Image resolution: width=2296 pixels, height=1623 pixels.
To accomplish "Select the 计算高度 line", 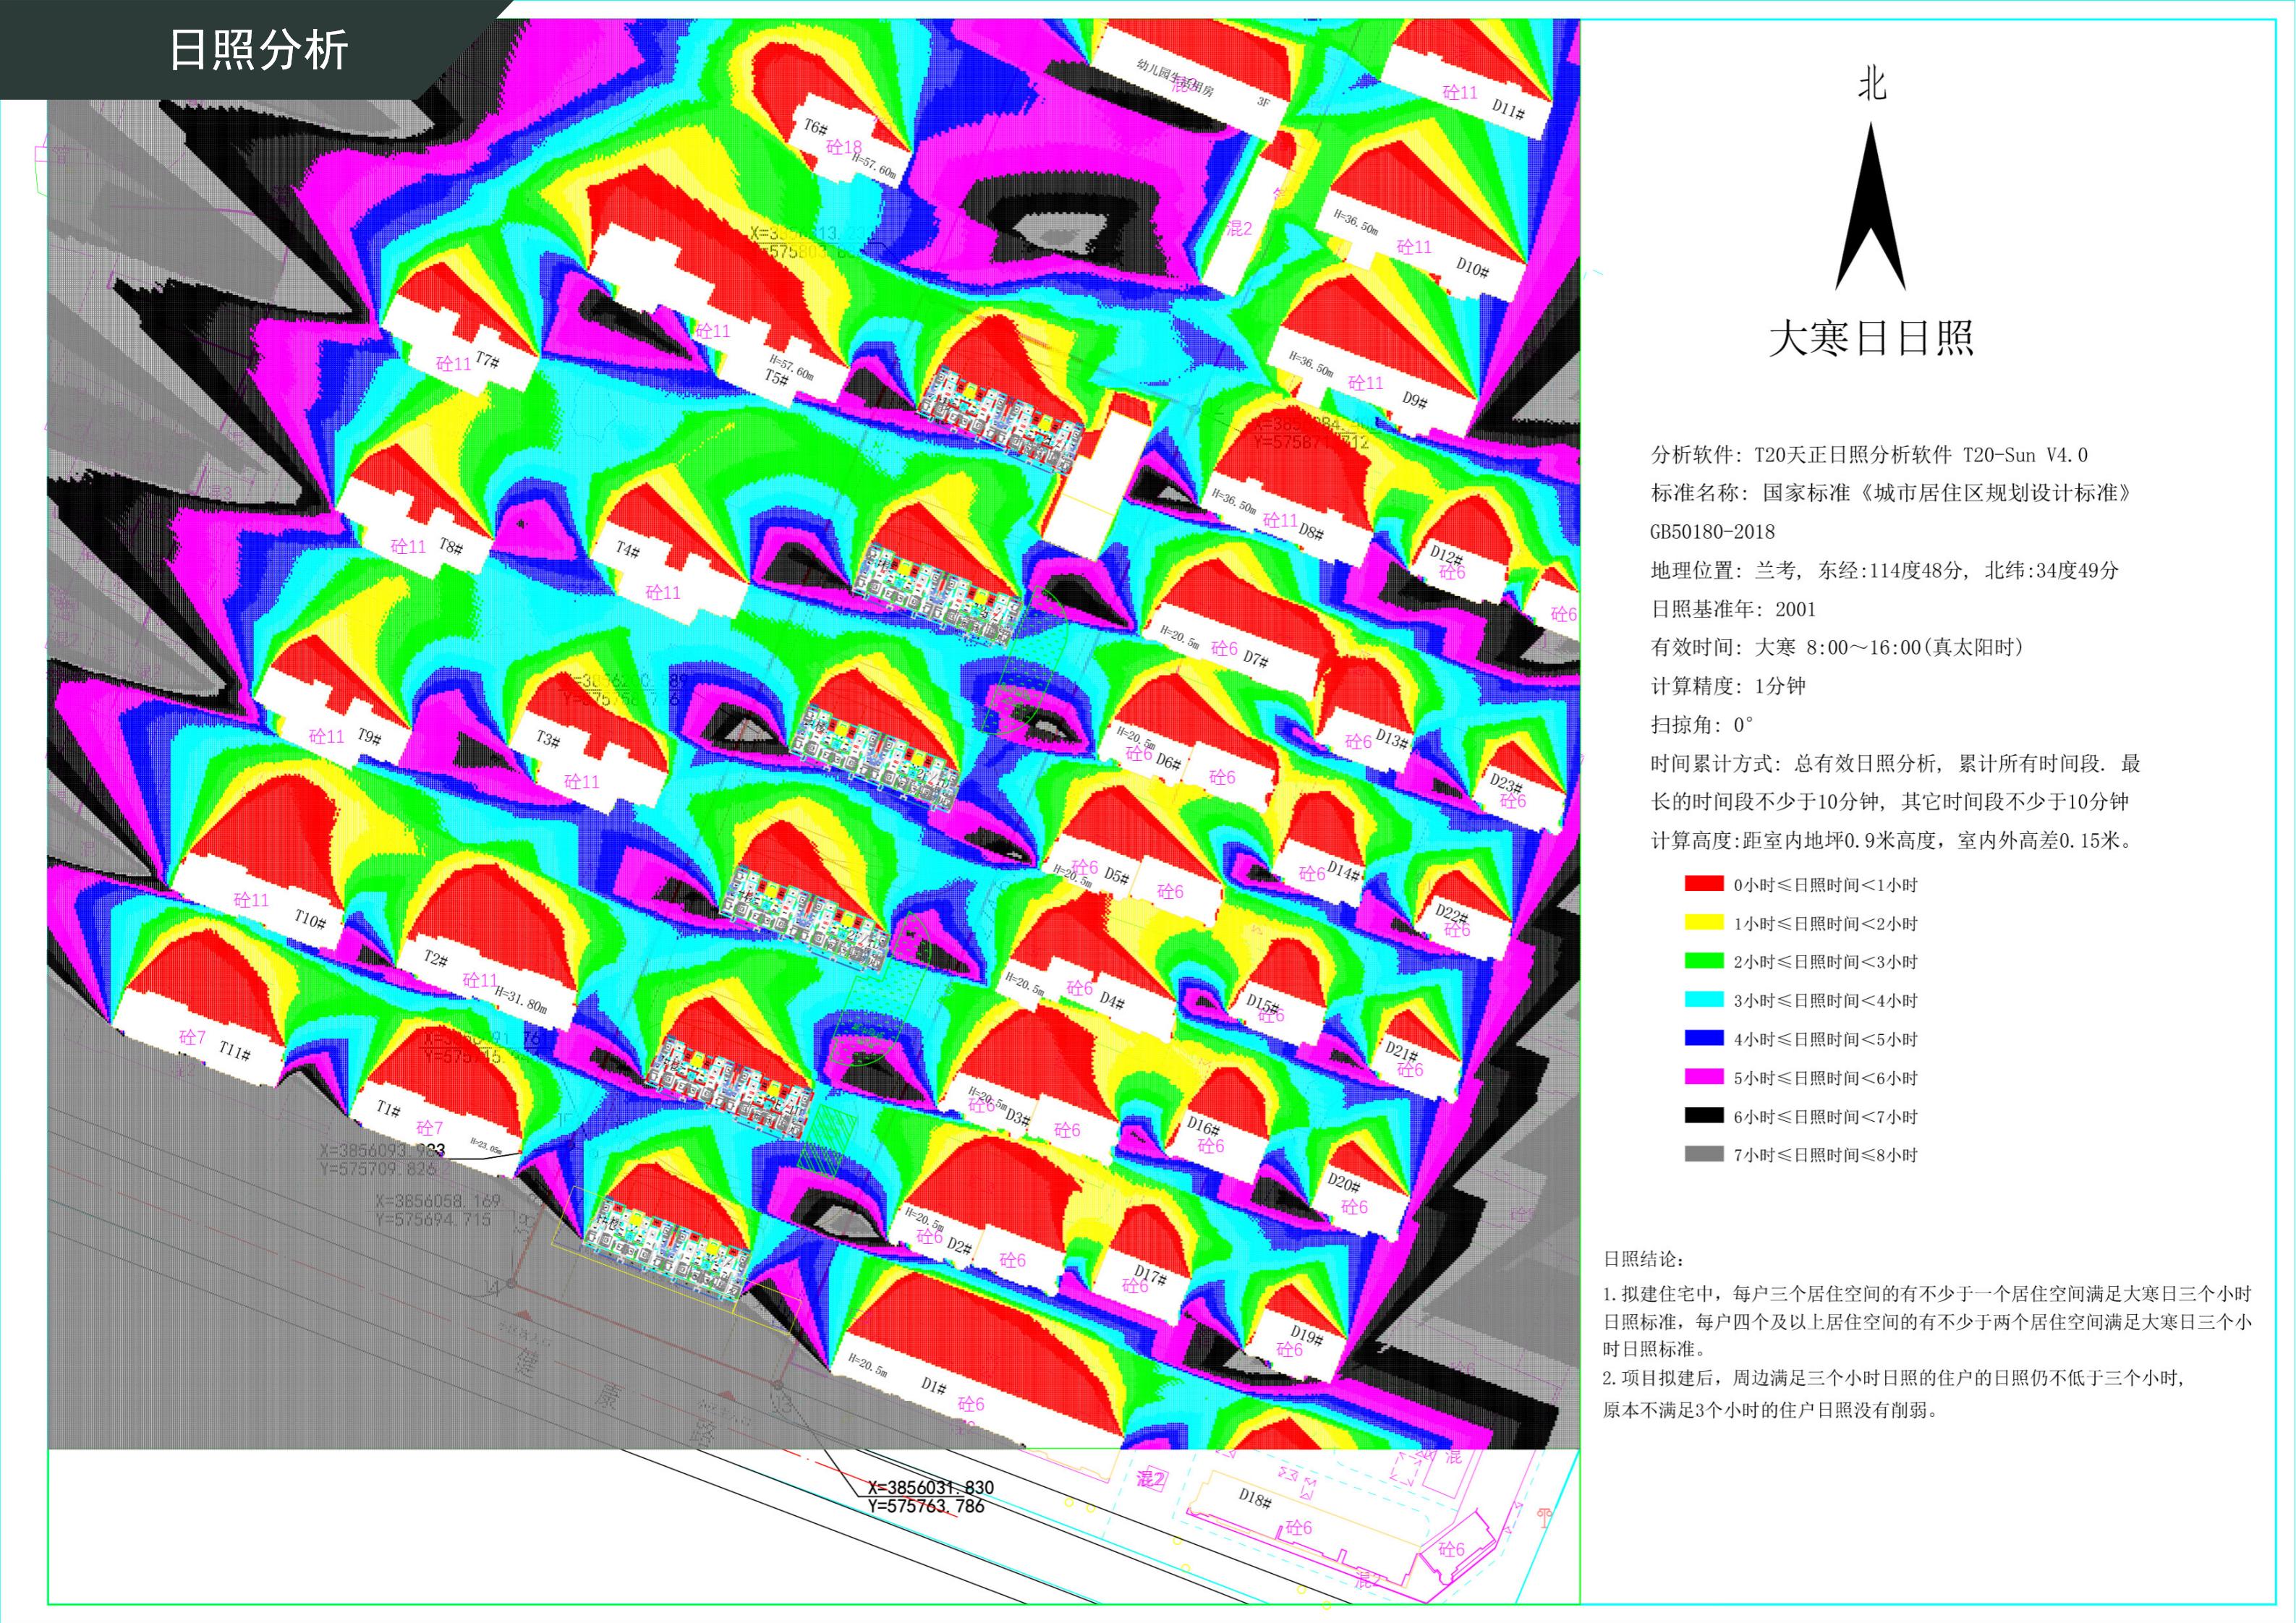I will point(1892,841).
